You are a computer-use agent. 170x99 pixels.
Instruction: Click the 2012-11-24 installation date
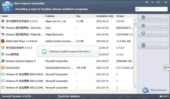[x=102, y=68]
